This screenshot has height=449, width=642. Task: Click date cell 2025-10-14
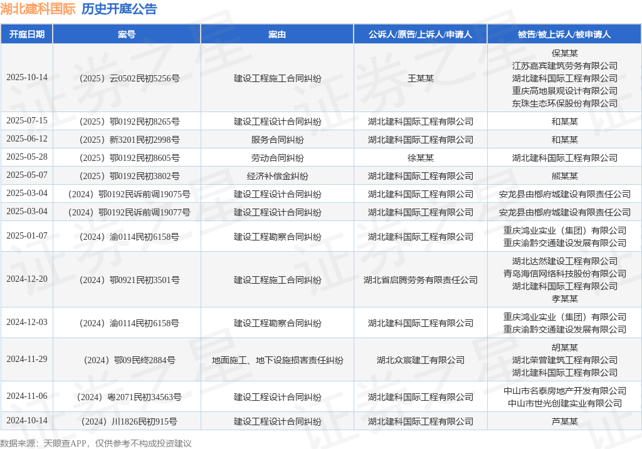[26, 77]
